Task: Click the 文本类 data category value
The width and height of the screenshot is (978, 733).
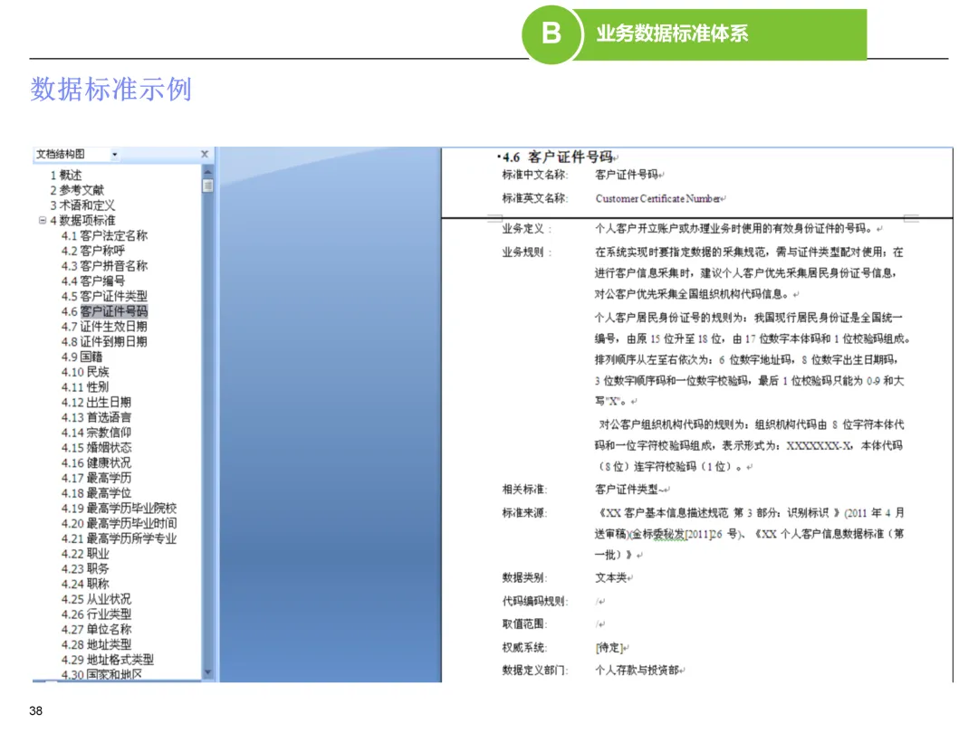Action: point(611,577)
